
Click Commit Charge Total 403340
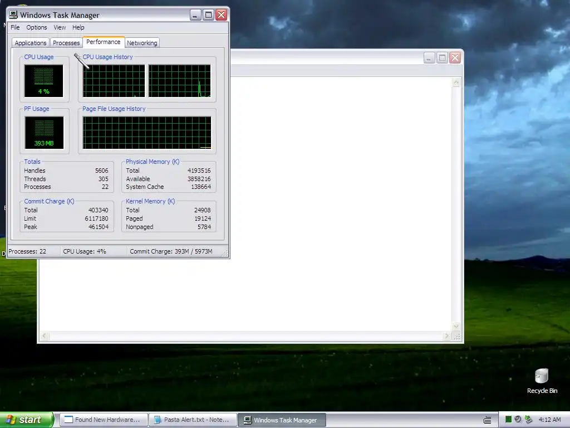(x=98, y=210)
